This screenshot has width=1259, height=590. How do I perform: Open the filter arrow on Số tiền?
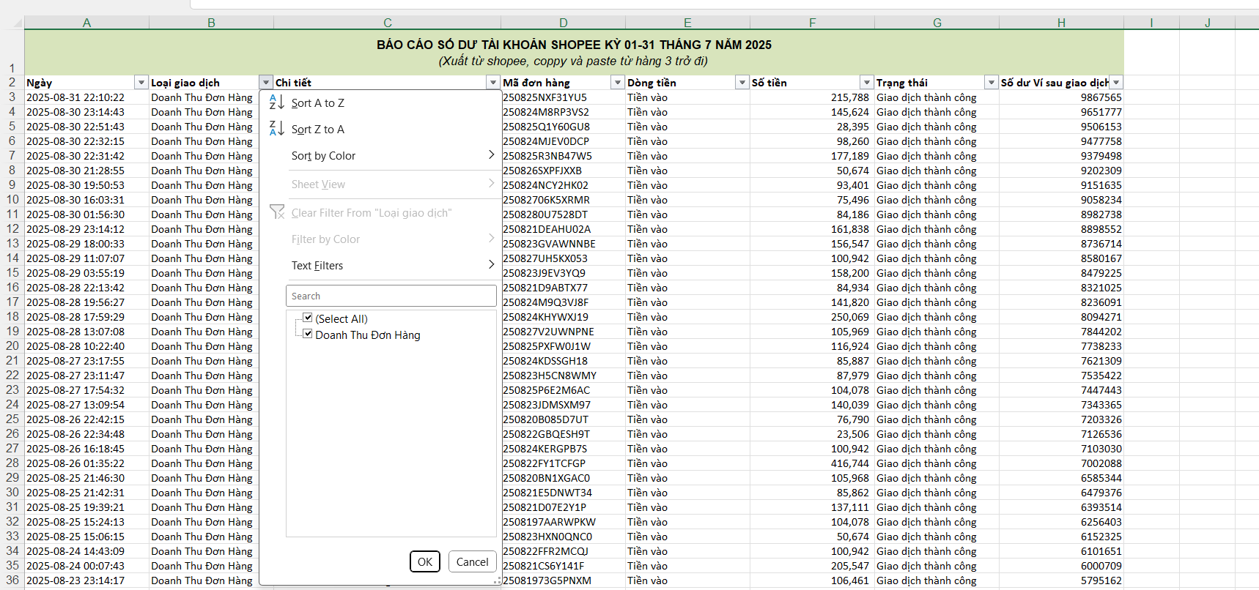coord(867,83)
